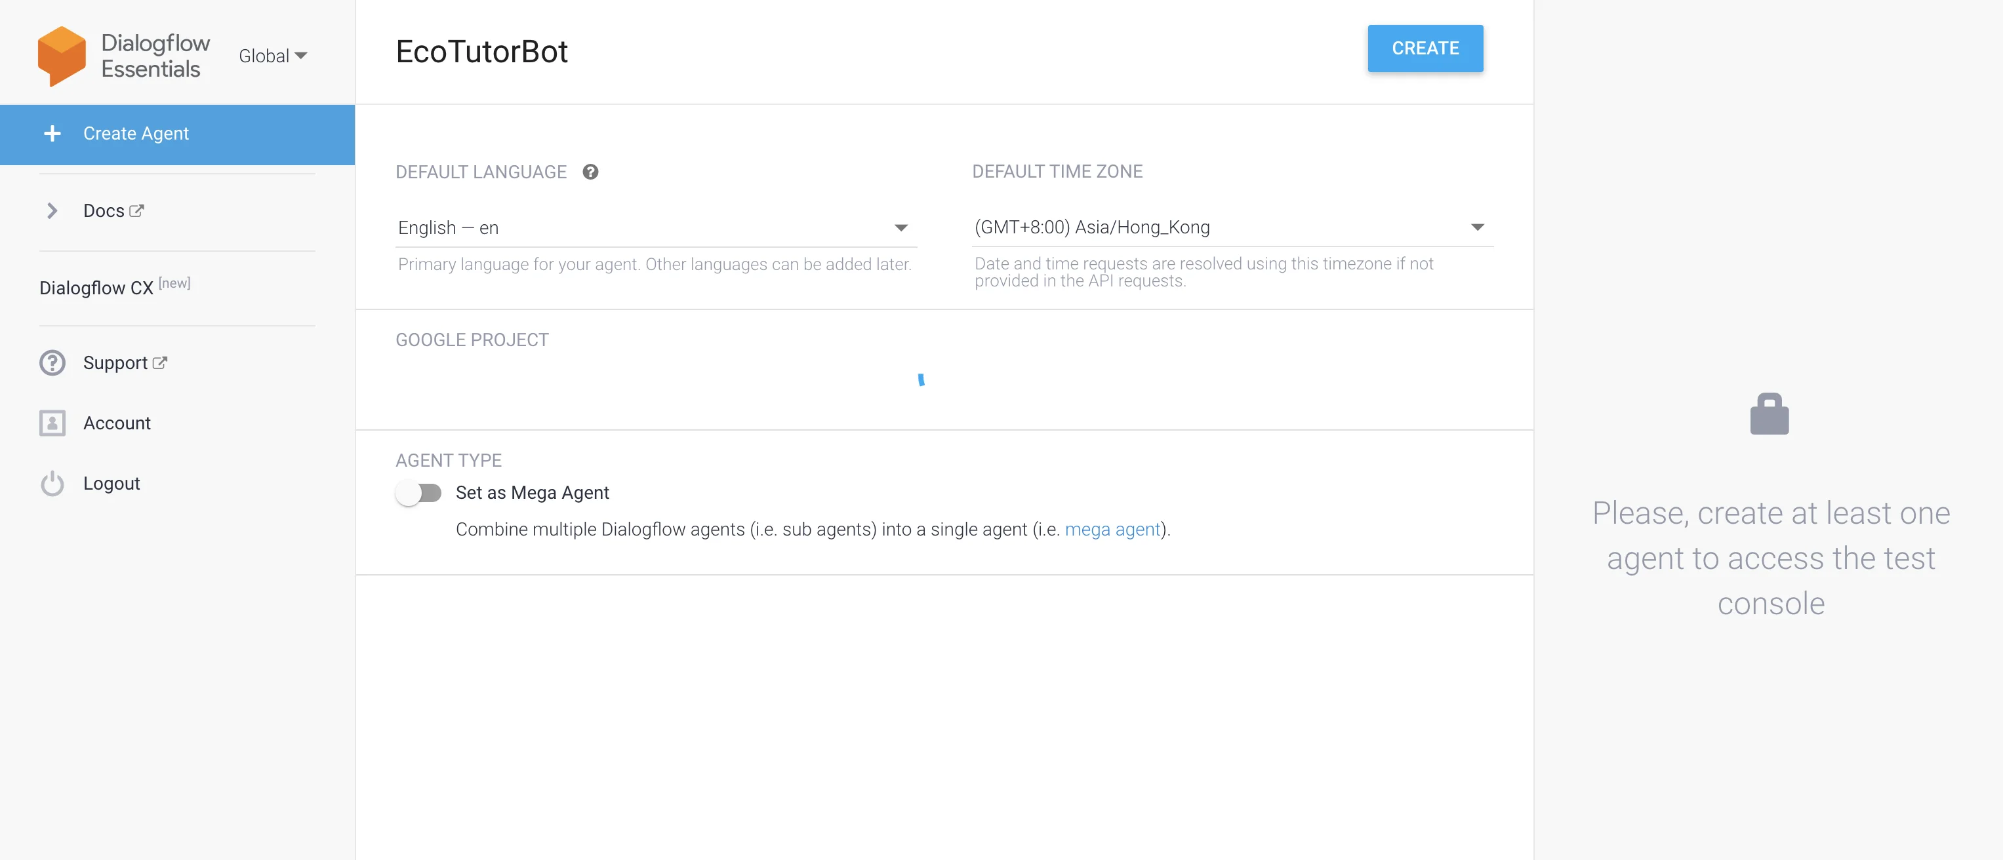
Task: Click the Dialogflow Essentials cube logo
Action: pos(62,56)
